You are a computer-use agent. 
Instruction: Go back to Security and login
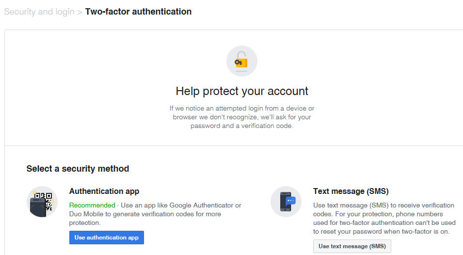(x=39, y=12)
